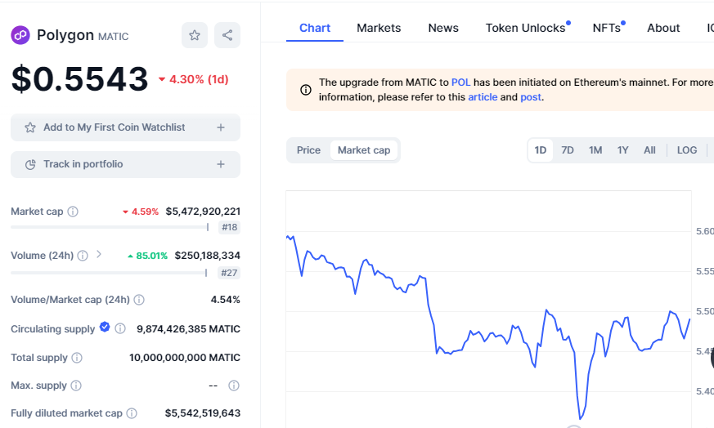Click the $5,472,920,221 market cap value
714x428 pixels.
(x=203, y=212)
